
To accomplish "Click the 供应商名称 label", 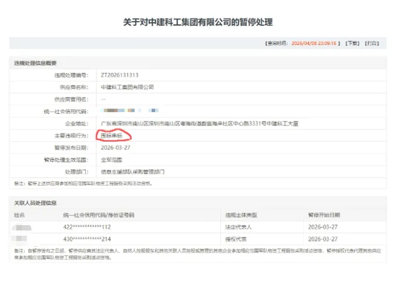I will tap(74, 88).
